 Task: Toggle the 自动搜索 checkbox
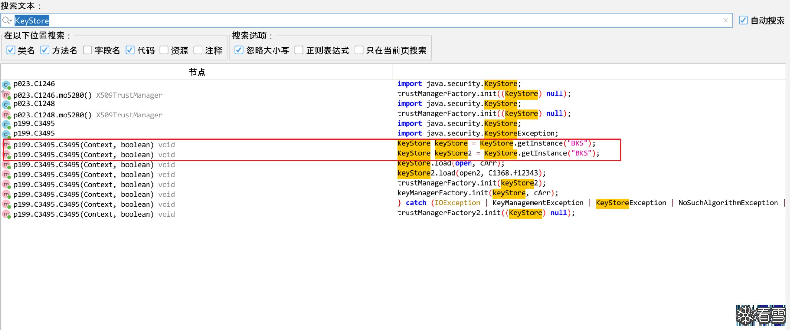click(743, 20)
